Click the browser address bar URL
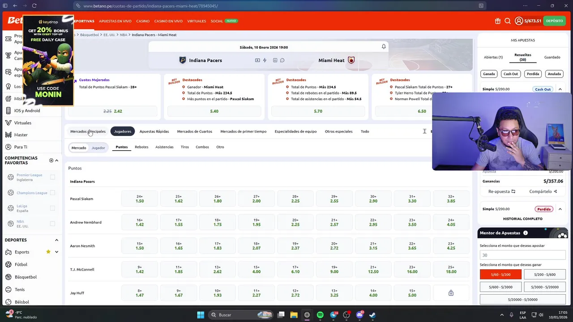The height and width of the screenshot is (322, 573). [150, 6]
